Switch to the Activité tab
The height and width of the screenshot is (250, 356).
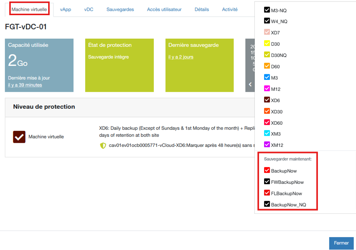(230, 10)
